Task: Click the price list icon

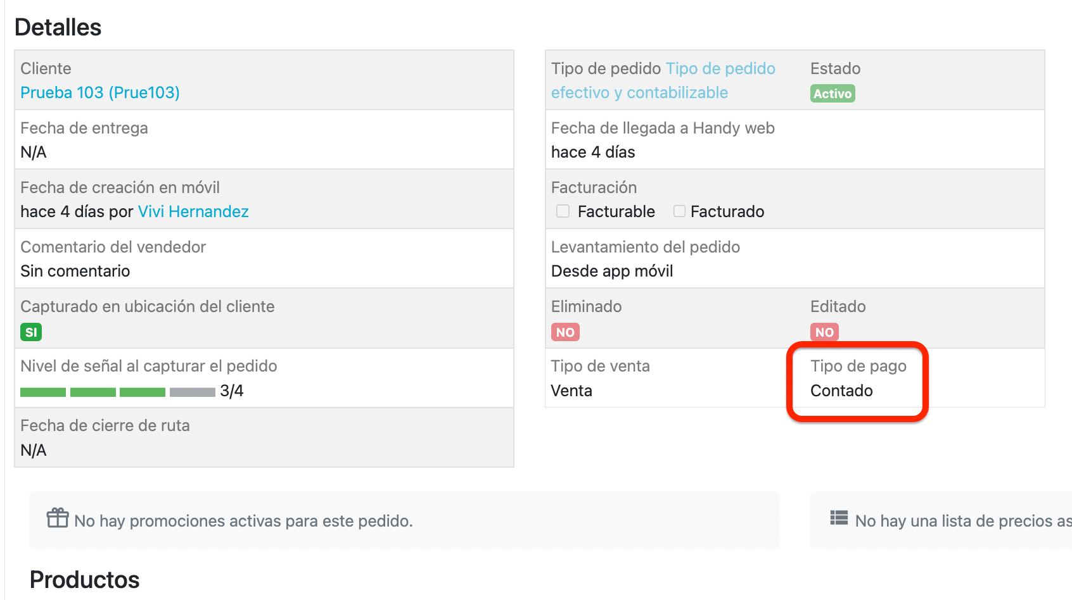Action: [839, 518]
